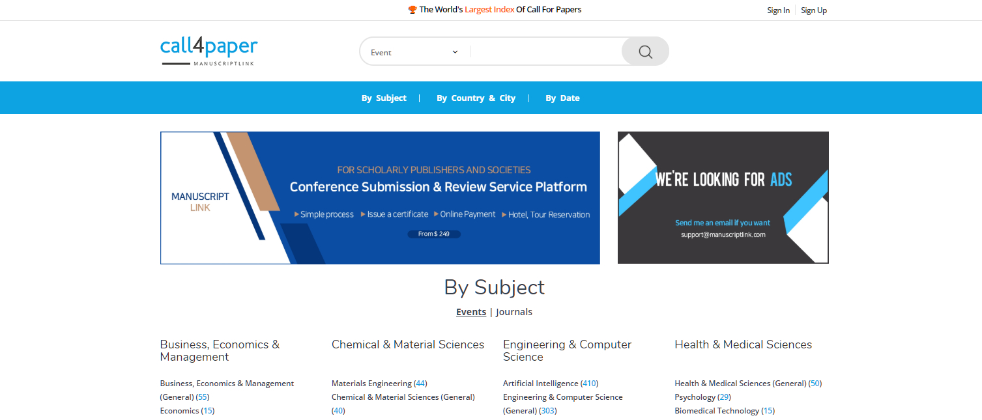Click the Chemical & Material Sciences heading
Viewport: 982px width, 420px height.
[x=408, y=344]
